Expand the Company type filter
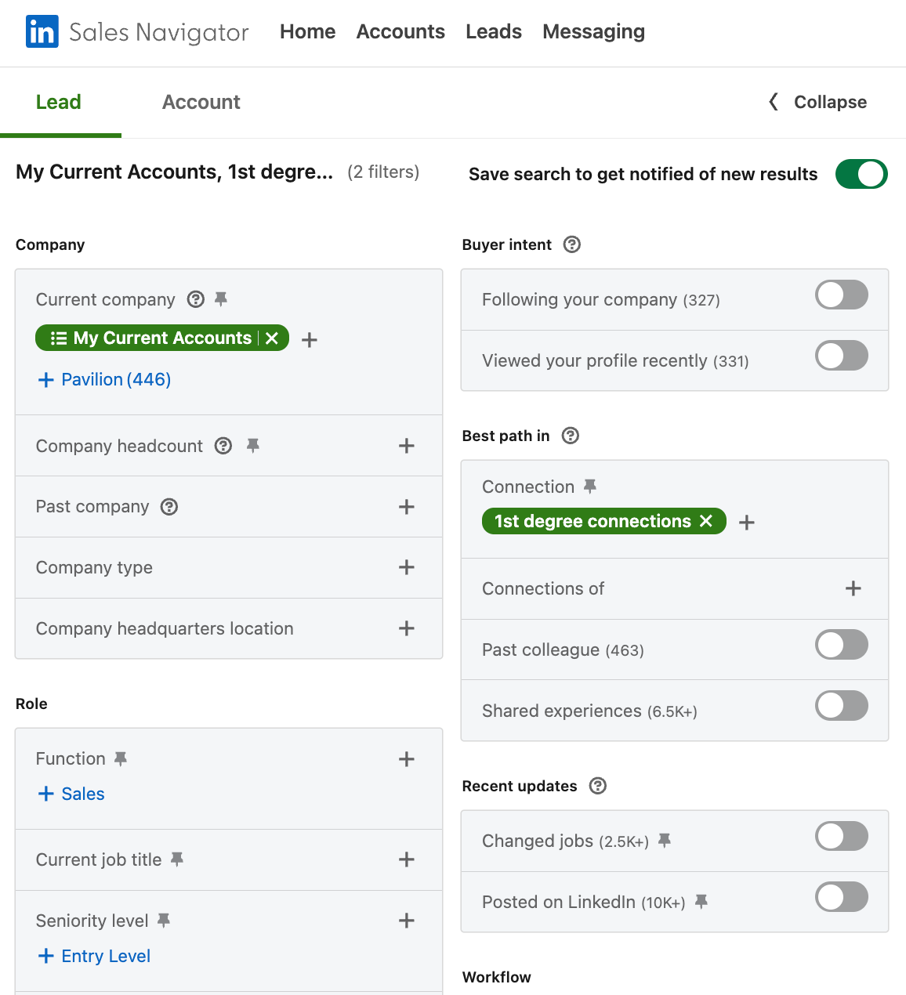906x995 pixels. 407,567
